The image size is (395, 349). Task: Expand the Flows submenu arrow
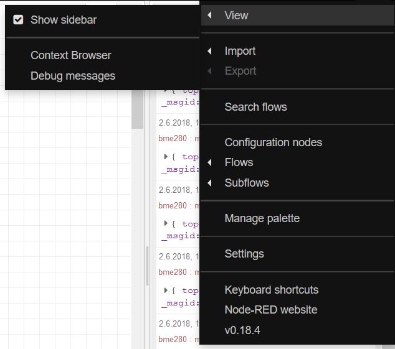[x=209, y=162]
